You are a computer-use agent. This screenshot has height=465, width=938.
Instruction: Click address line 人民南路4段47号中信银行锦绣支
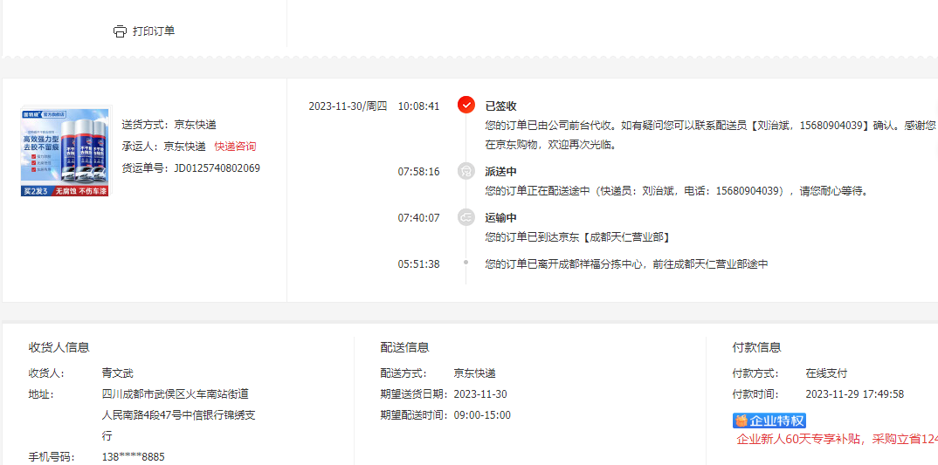pos(179,415)
